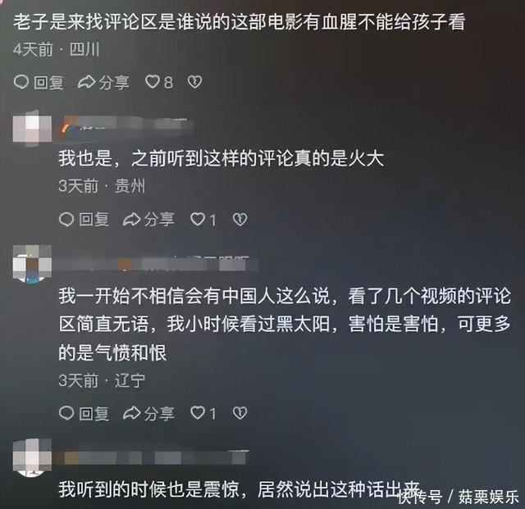The width and height of the screenshot is (525, 509).
Task: Like the Sichuan comment with 8 likes
Action: click(x=159, y=82)
